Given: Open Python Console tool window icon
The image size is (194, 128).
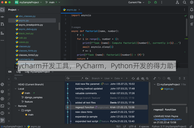Looking at the screenshot, I should 2,84.
